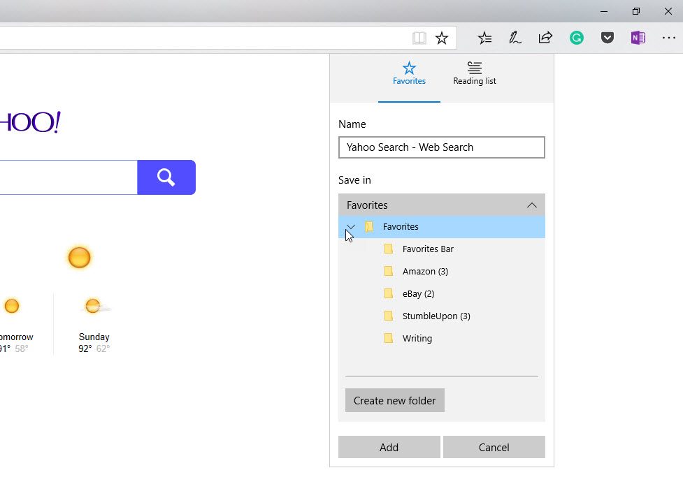Toggle the favorite star in address bar
The width and height of the screenshot is (683, 477).
click(442, 38)
